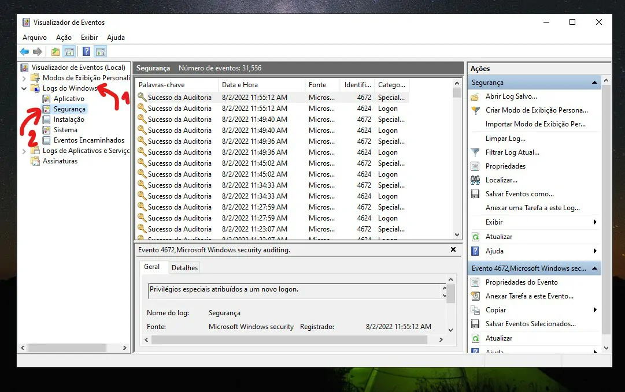This screenshot has width=625, height=392.
Task: Collapse the Evento 4672 section in Ações
Action: coord(594,268)
